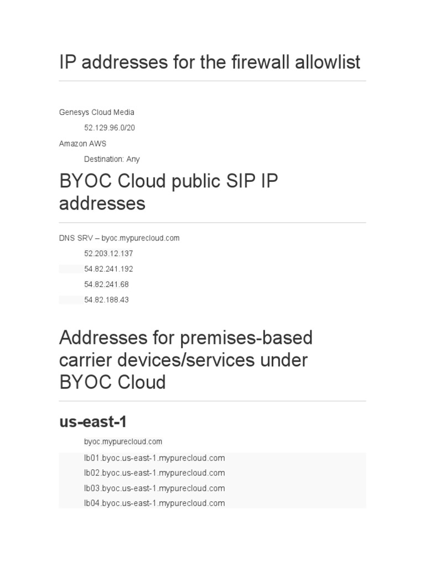Screen dimensions: 425x566
Task: Select the "us-east-1" region subheading
Action: click(93, 422)
